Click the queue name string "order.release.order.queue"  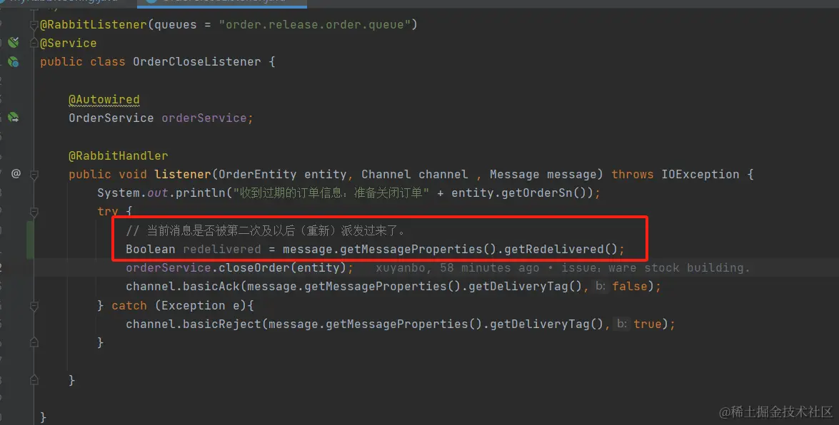pos(315,24)
